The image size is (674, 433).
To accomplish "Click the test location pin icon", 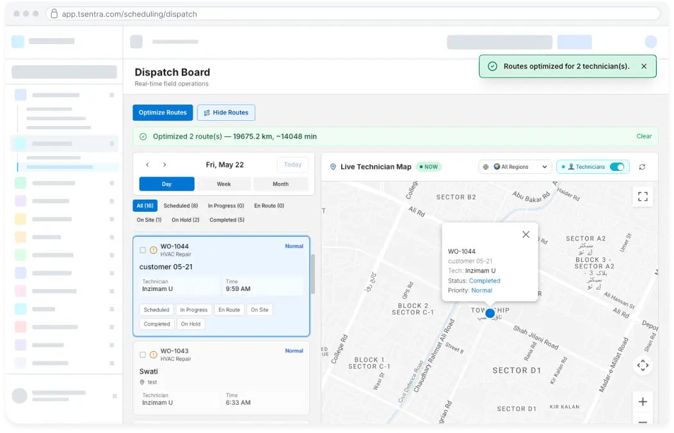I will pyautogui.click(x=142, y=382).
